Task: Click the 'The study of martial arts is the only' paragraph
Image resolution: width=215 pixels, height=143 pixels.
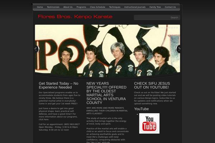Action: 106,121
